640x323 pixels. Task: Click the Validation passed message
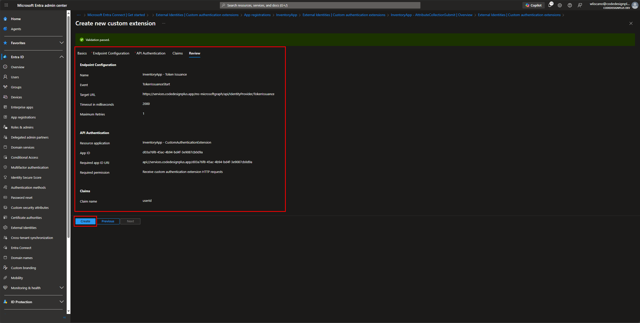point(98,40)
